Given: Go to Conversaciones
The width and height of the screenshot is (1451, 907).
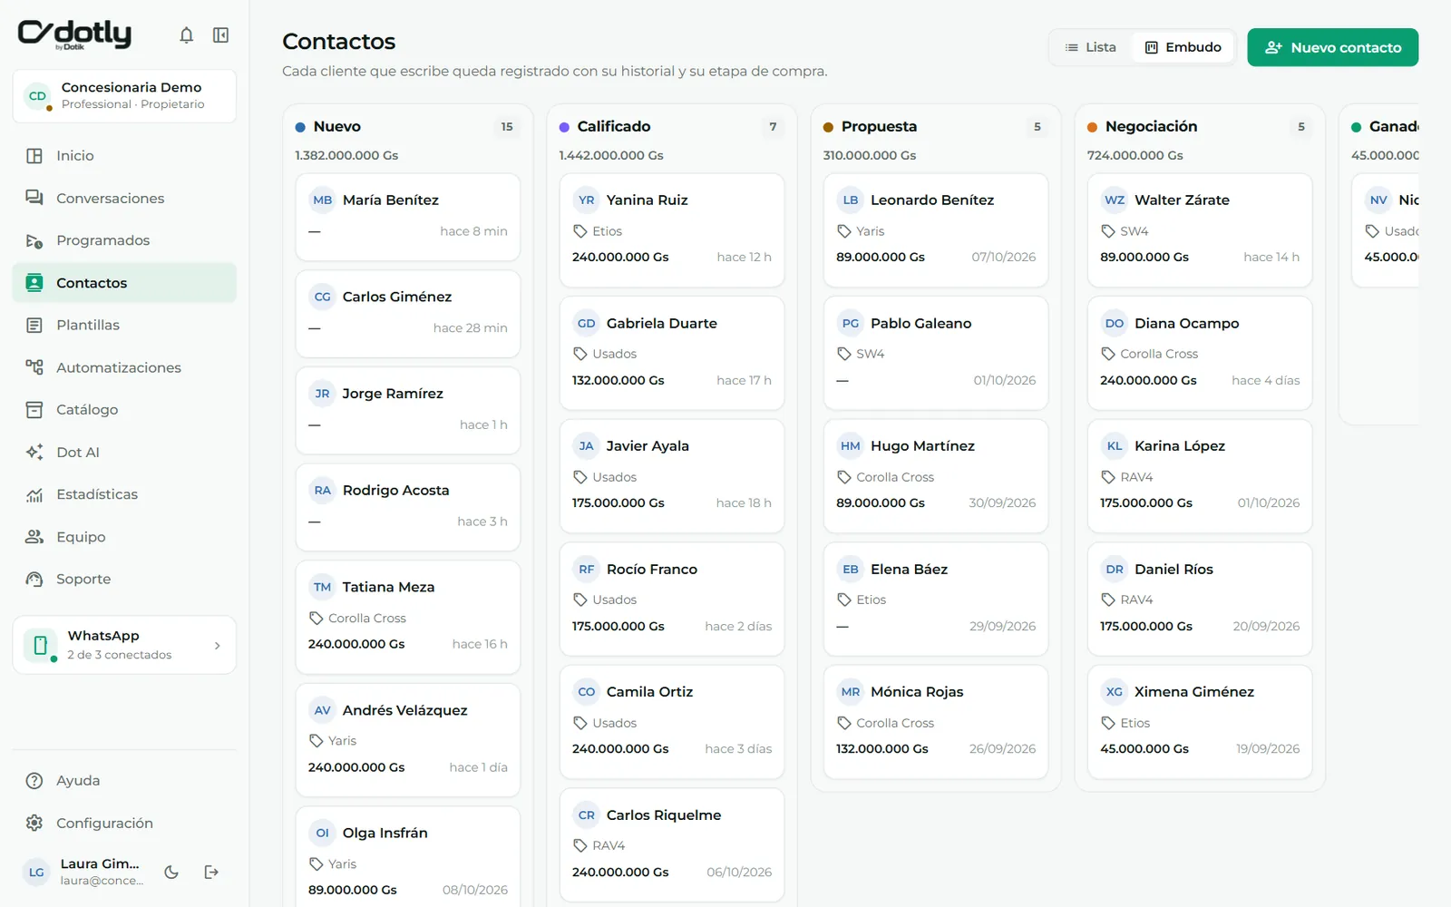Looking at the screenshot, I should click(124, 198).
